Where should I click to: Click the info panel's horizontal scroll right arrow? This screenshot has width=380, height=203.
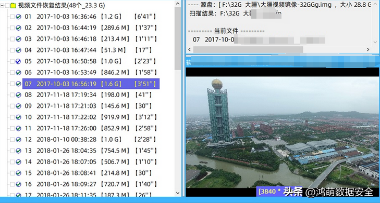(368, 49)
